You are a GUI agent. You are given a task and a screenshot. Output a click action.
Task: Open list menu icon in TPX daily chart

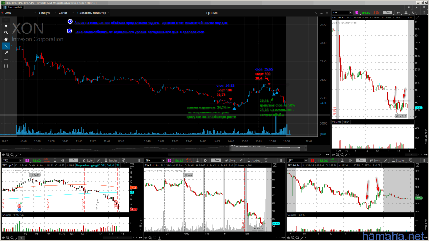coord(139,160)
